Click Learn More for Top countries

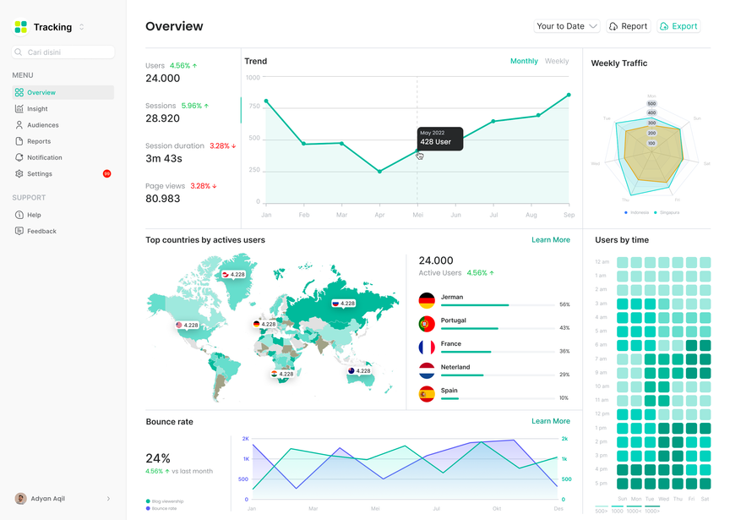pos(551,239)
